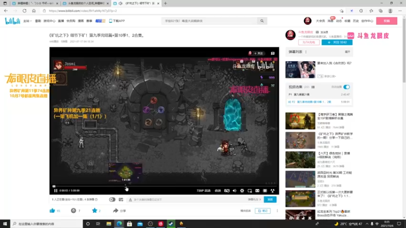Send message (发消息) to uploader
The height and width of the screenshot is (228, 406).
click(322, 32)
